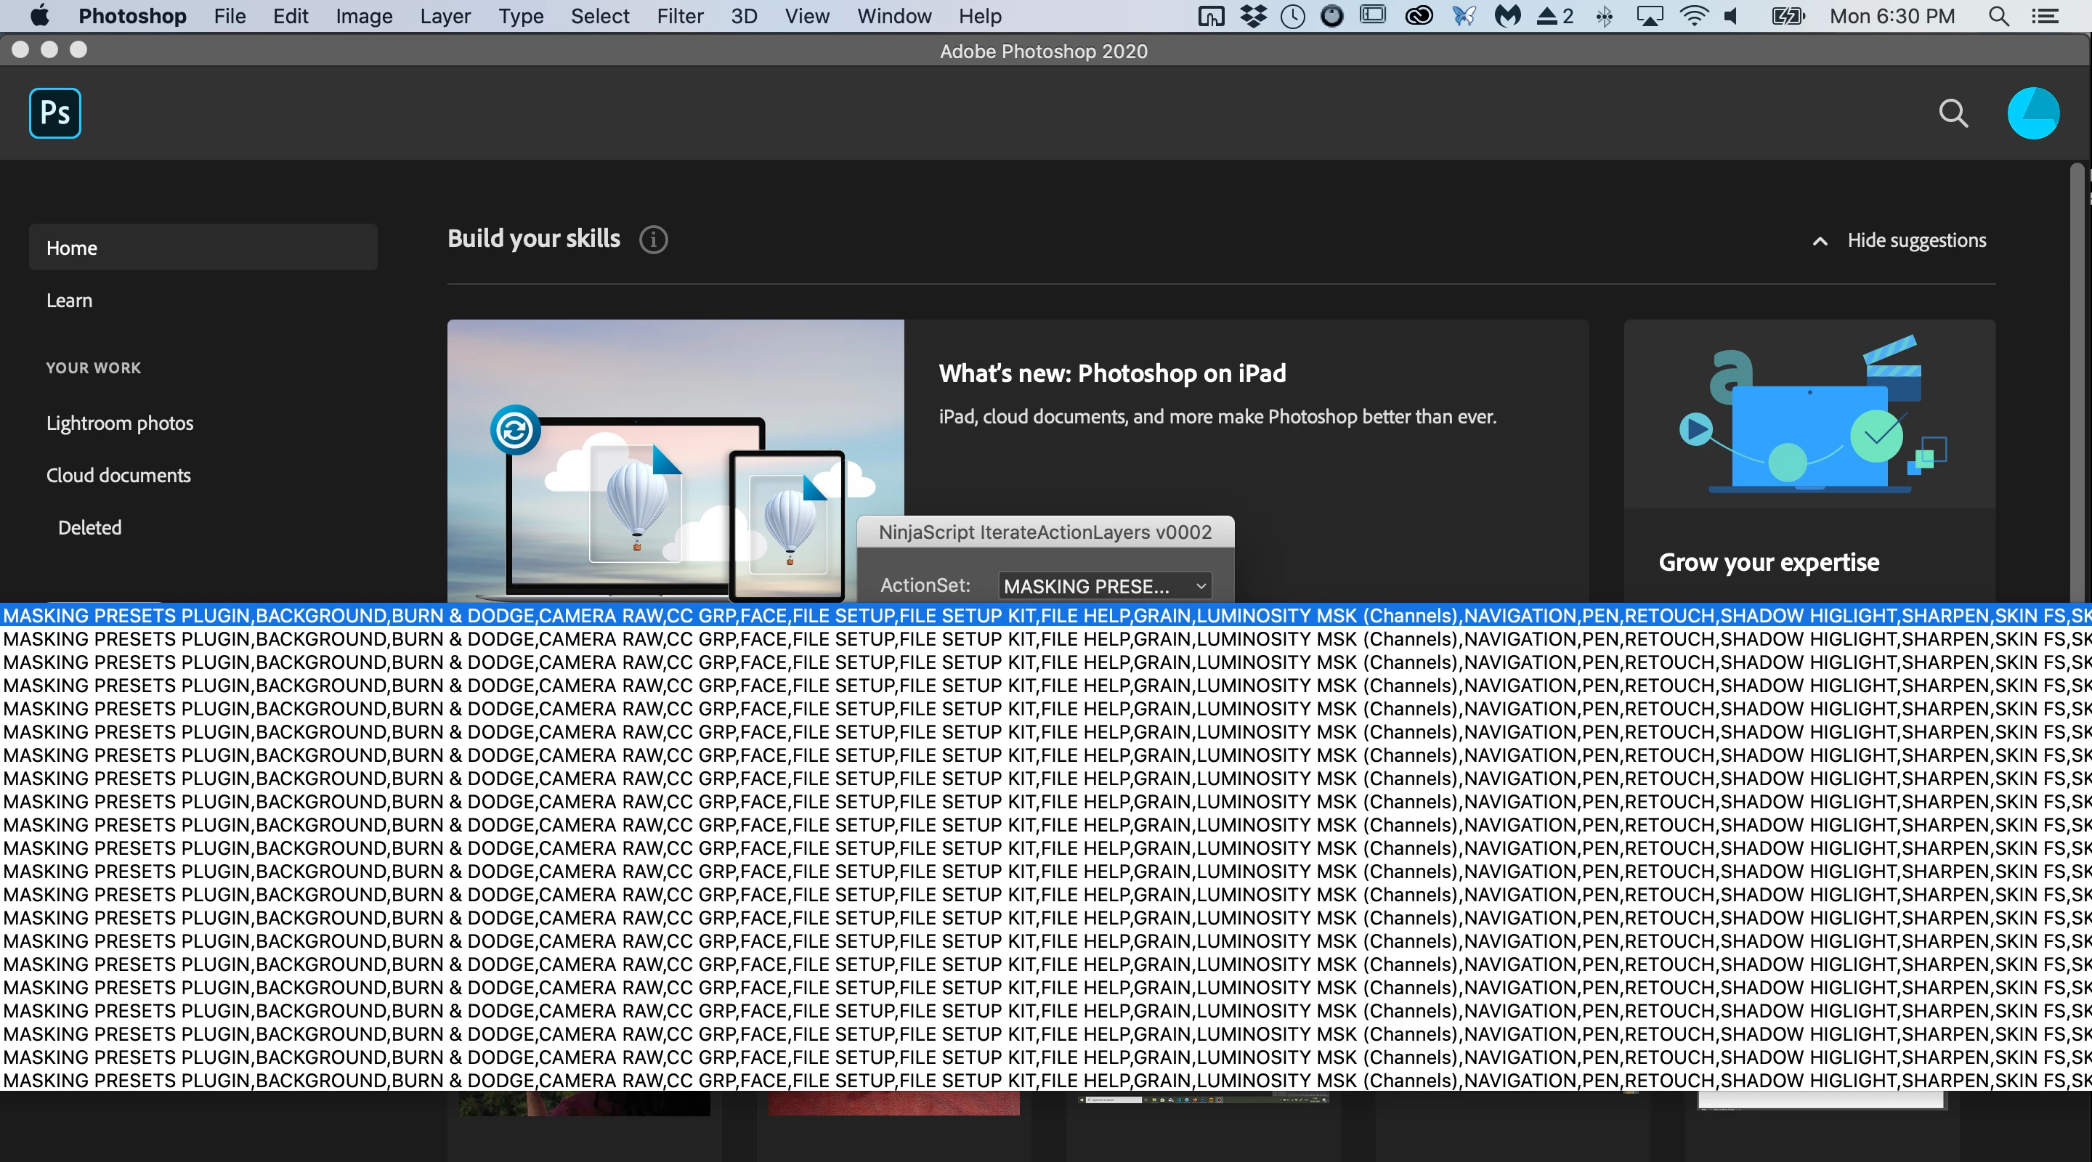Image resolution: width=2092 pixels, height=1162 pixels.
Task: Open Creative Cloud menu bar icon
Action: (x=1418, y=16)
